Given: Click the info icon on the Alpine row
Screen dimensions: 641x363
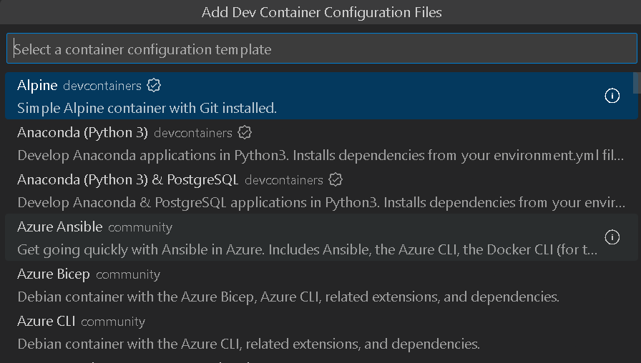Looking at the screenshot, I should [612, 96].
